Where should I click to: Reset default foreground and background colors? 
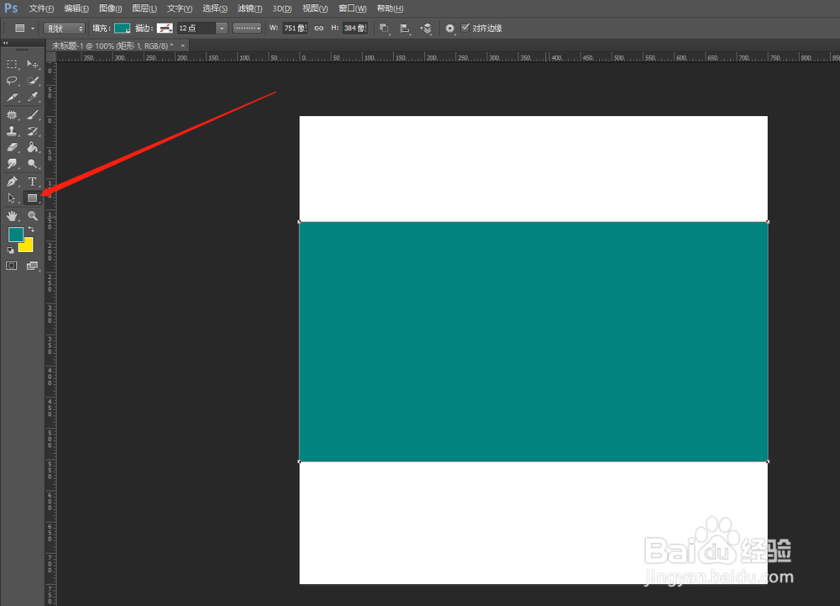[11, 250]
